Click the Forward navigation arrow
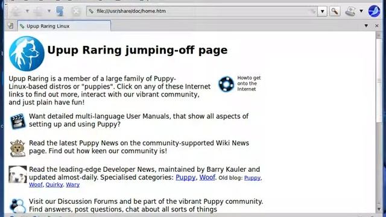 (x=38, y=11)
